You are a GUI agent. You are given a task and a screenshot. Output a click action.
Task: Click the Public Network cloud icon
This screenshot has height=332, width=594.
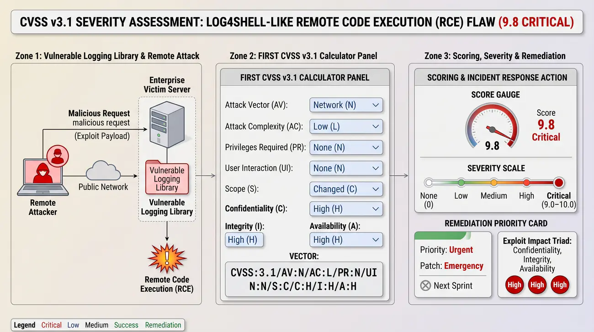[103, 171]
